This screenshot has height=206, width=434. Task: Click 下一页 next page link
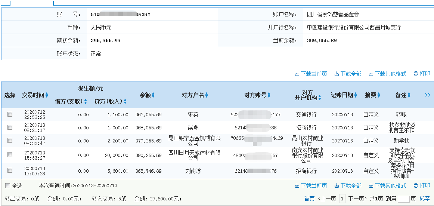(357, 199)
